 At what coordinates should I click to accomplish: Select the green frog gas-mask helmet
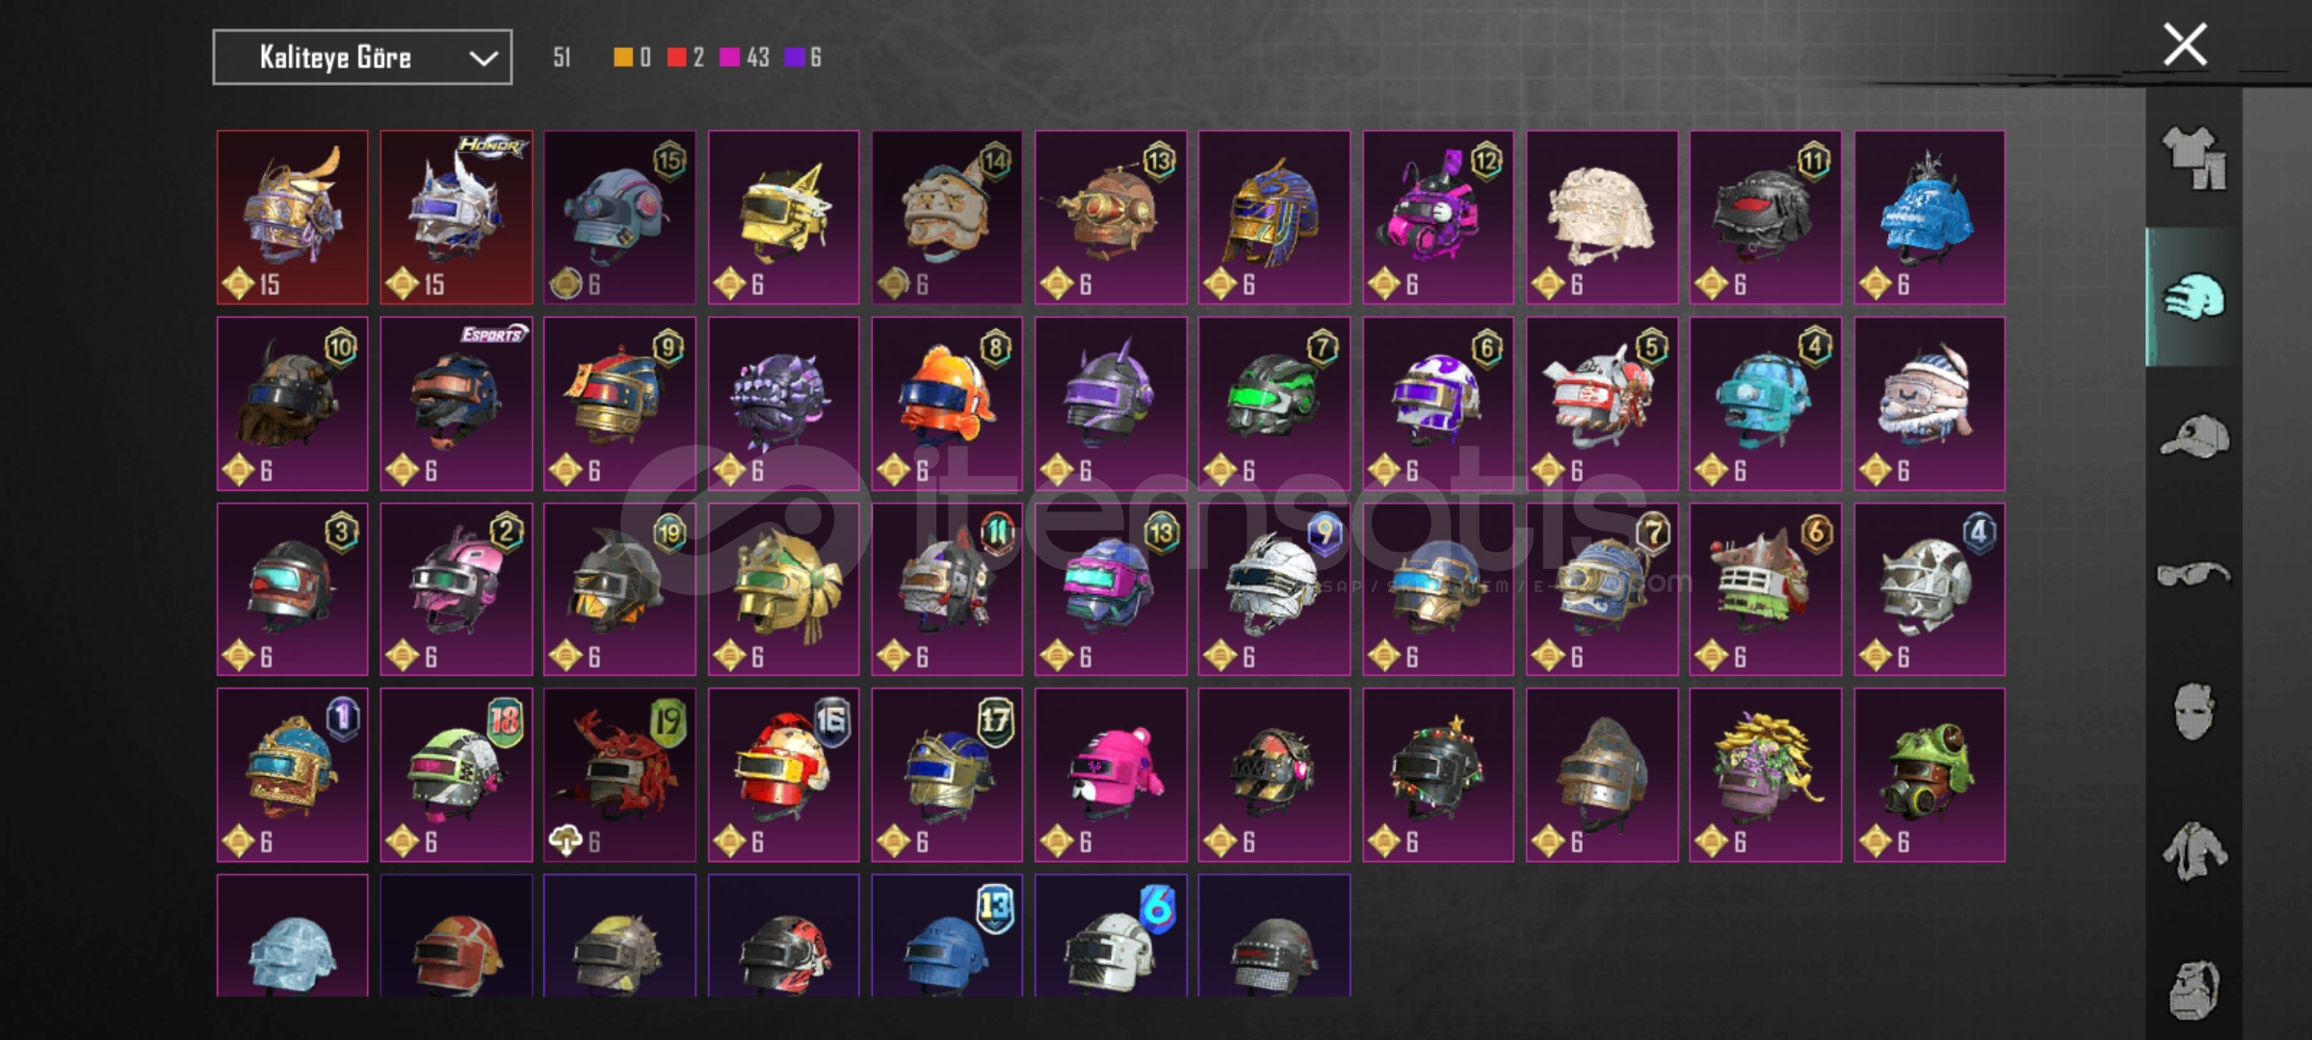click(x=1930, y=775)
